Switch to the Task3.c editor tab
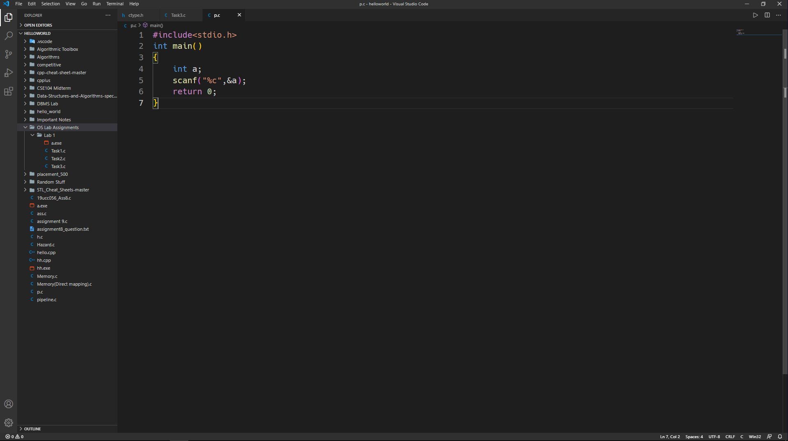Screen dimensions: 788x441 (x=179, y=15)
